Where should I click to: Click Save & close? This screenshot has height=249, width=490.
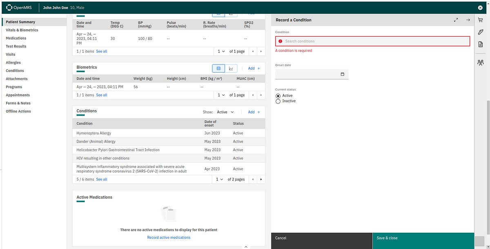[x=423, y=241]
